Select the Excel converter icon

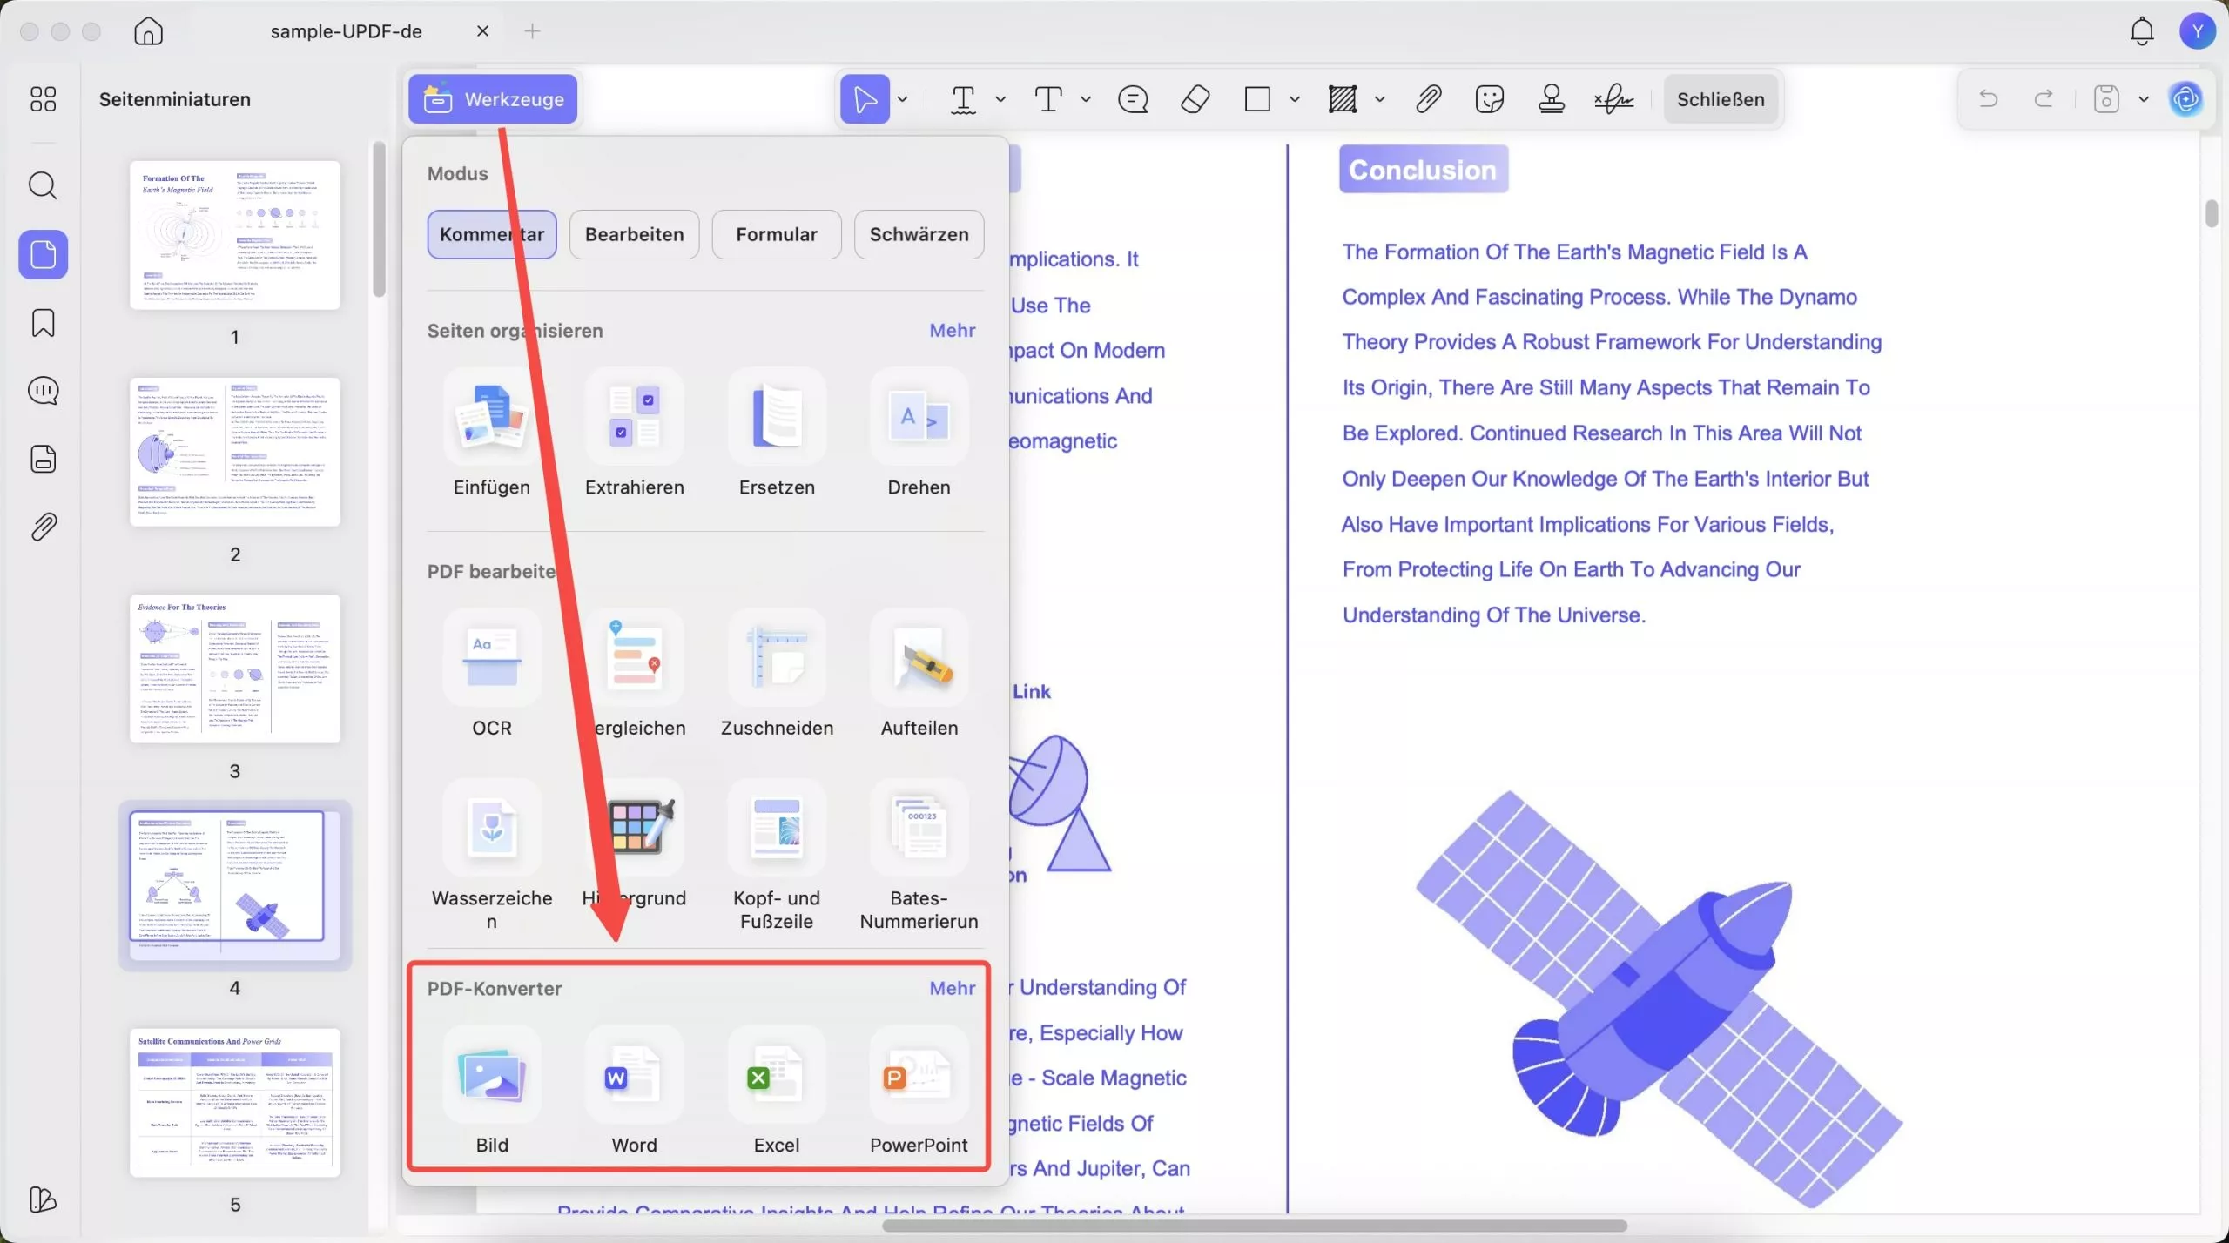[776, 1076]
